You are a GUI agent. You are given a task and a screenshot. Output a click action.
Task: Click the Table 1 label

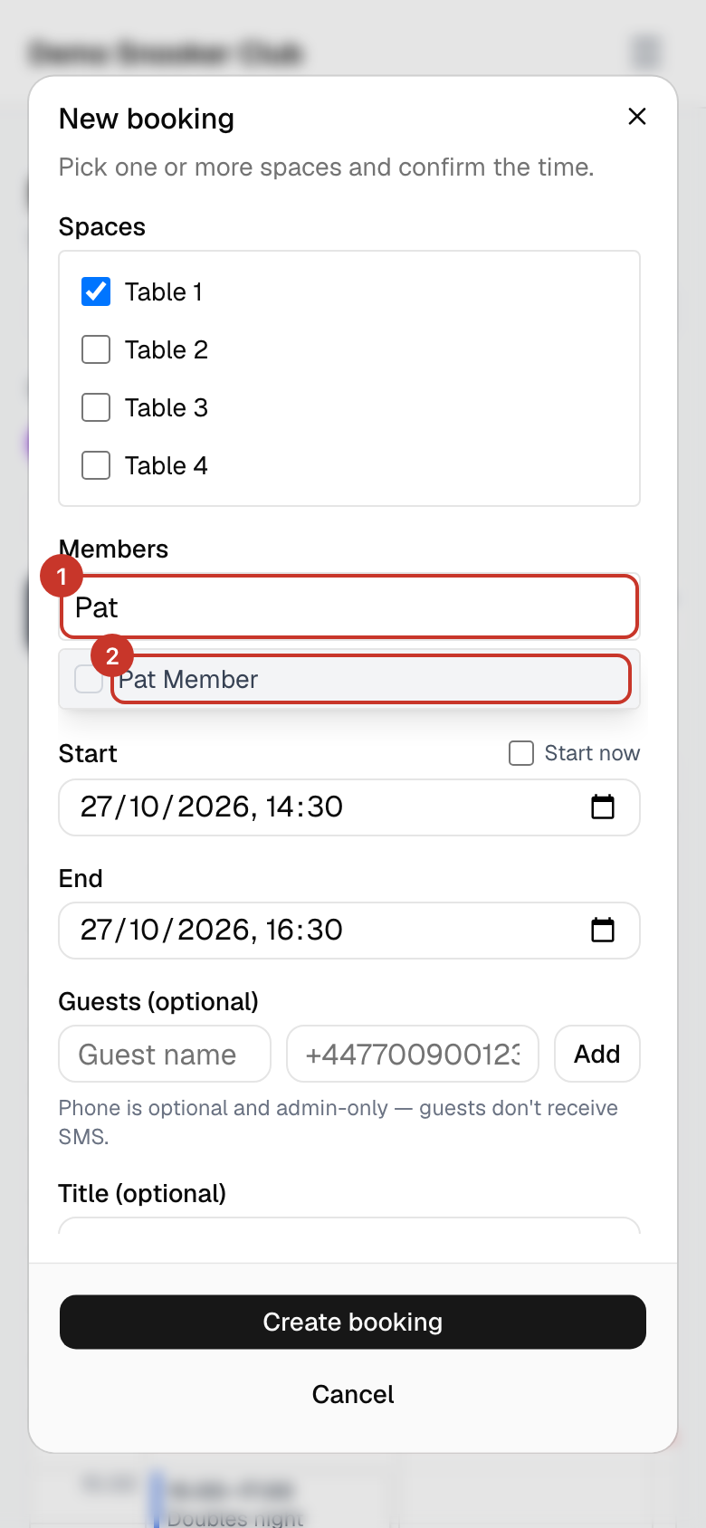[x=164, y=291]
